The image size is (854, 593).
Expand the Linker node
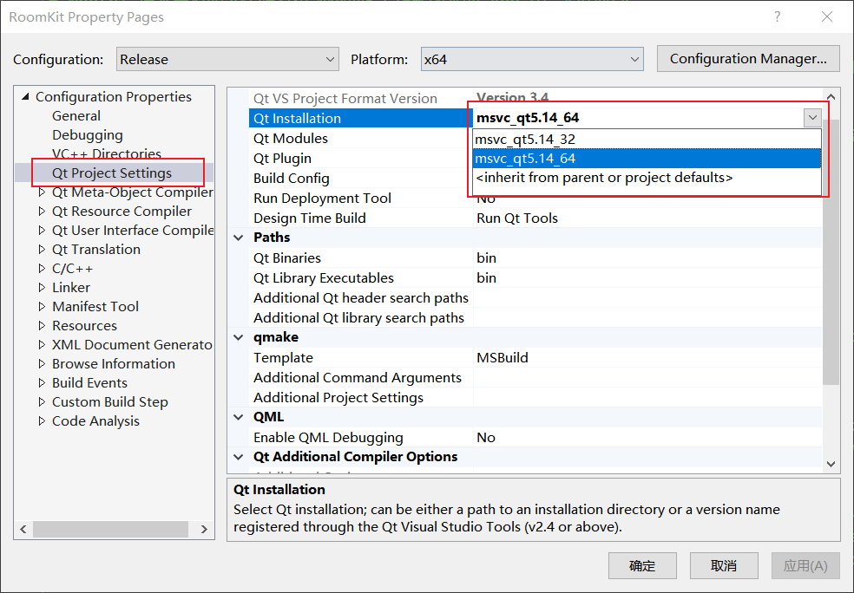(x=42, y=287)
